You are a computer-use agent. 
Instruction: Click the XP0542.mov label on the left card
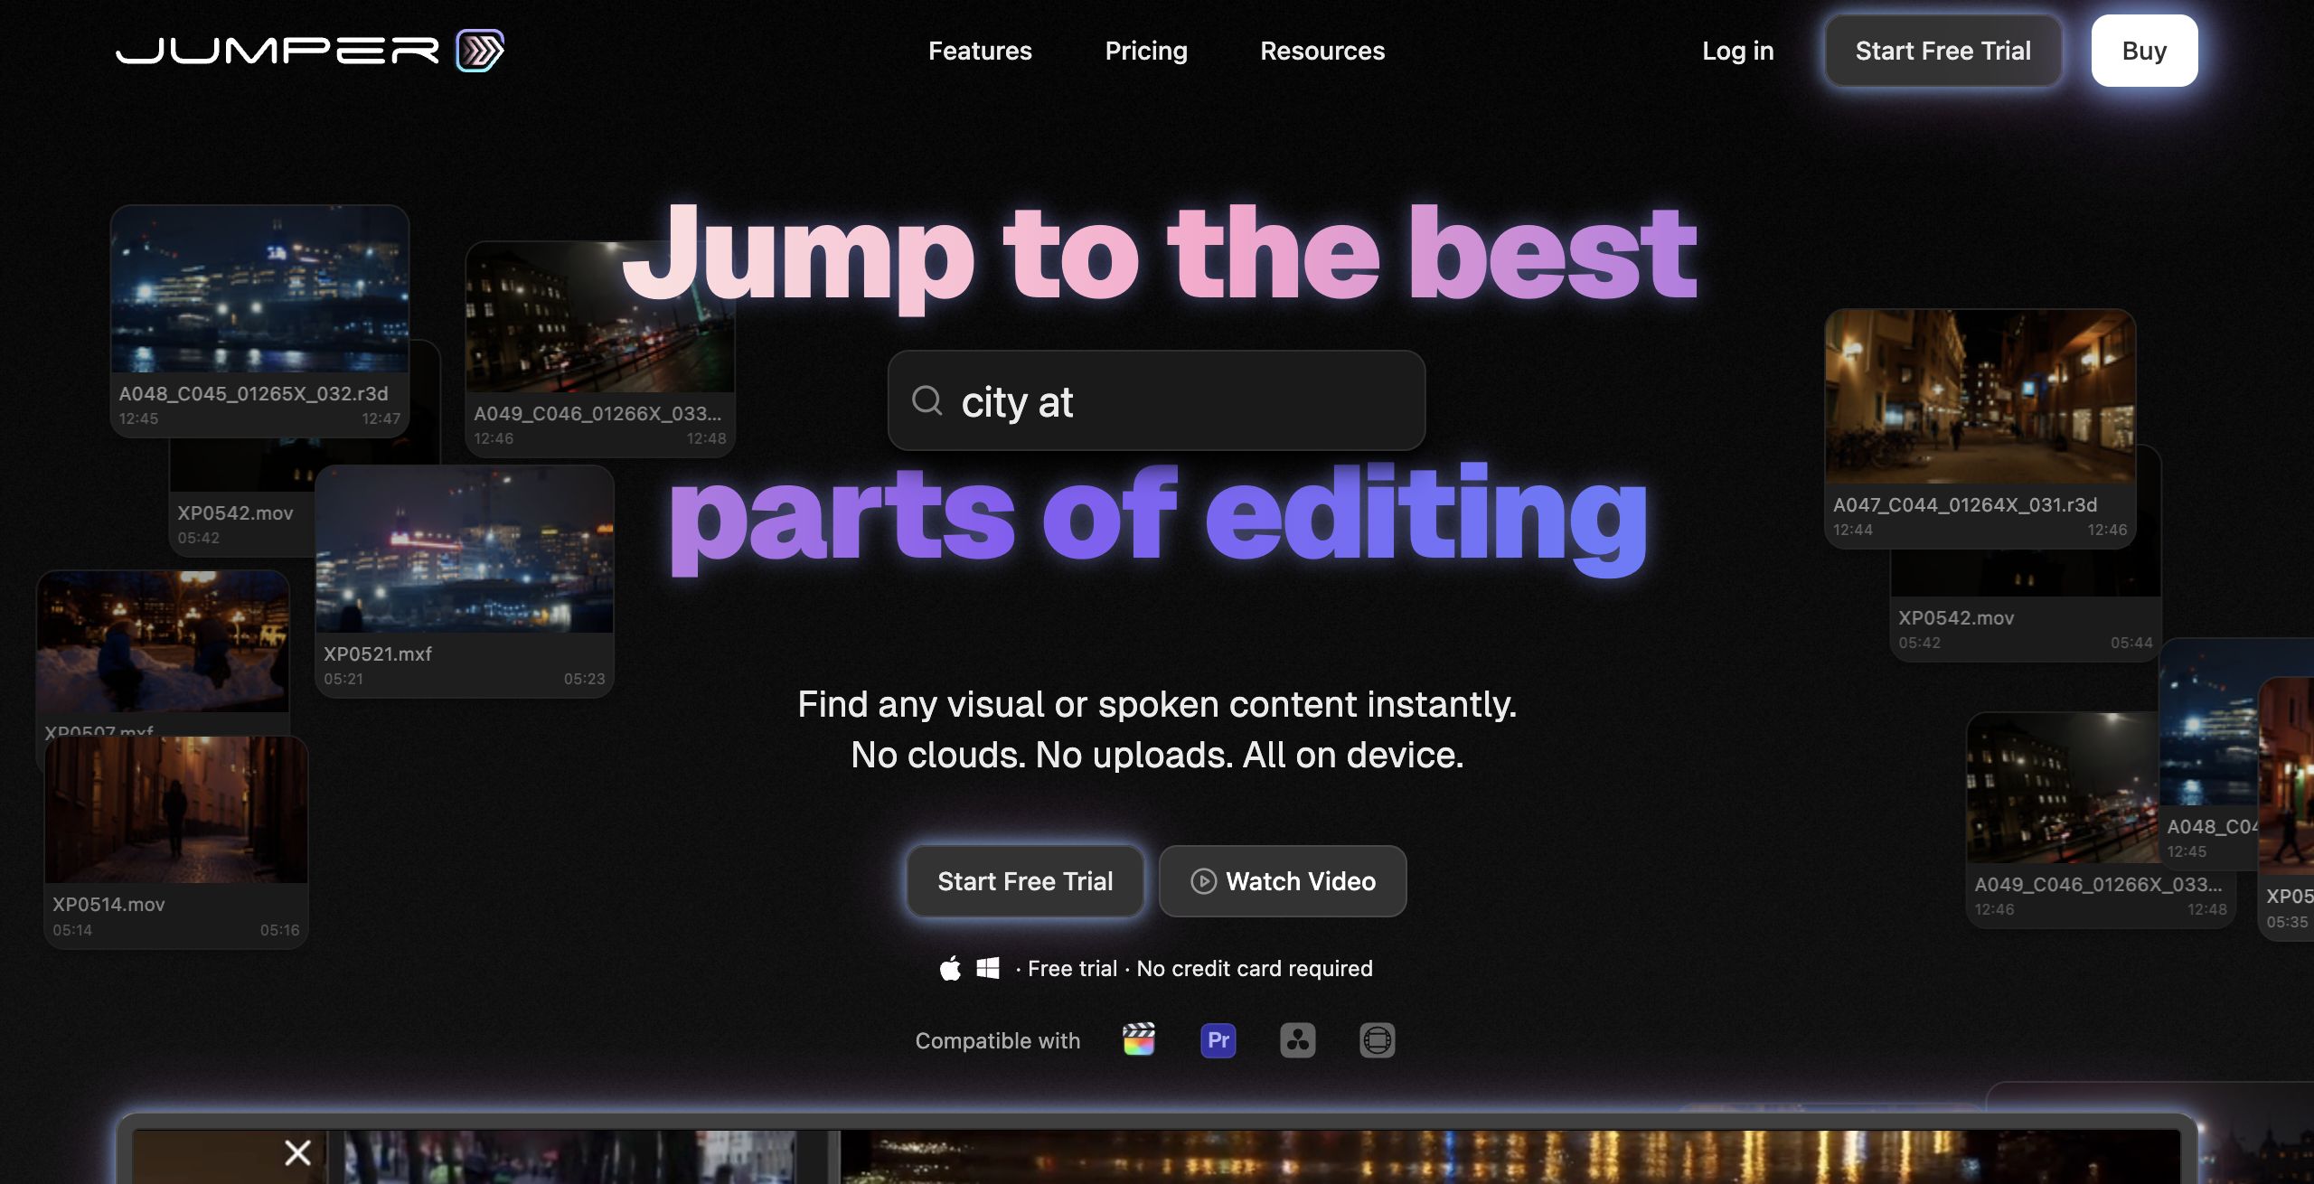click(235, 512)
